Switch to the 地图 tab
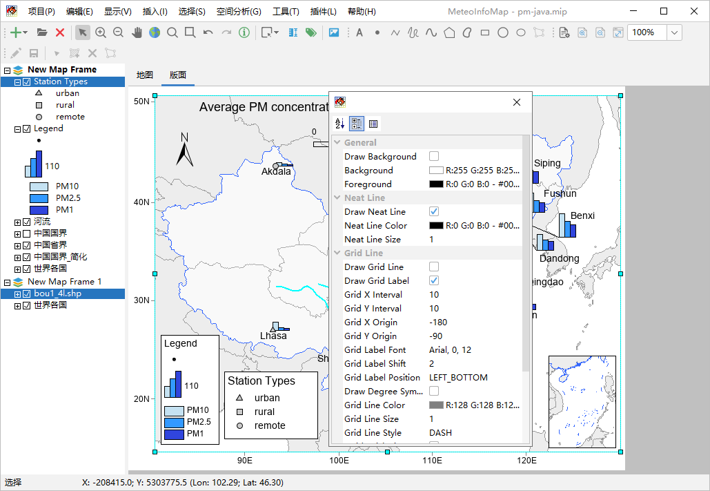710x491 pixels. [x=145, y=75]
